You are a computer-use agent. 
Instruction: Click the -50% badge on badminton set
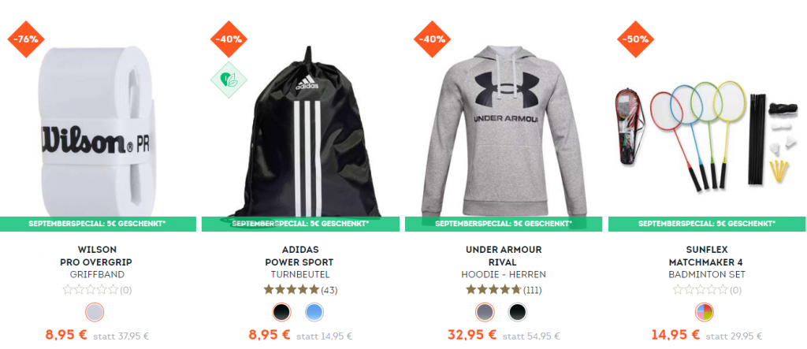coord(635,39)
